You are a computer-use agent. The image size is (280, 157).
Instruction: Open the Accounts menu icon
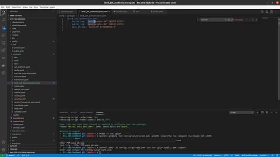click(3, 142)
